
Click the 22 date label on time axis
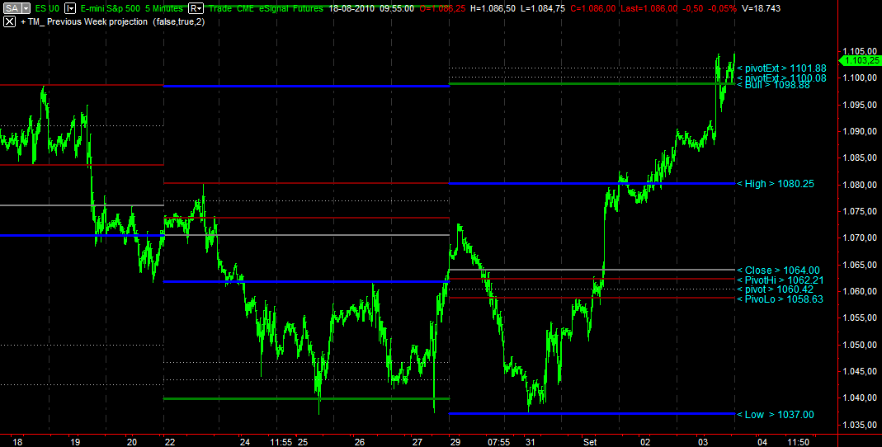coord(171,443)
